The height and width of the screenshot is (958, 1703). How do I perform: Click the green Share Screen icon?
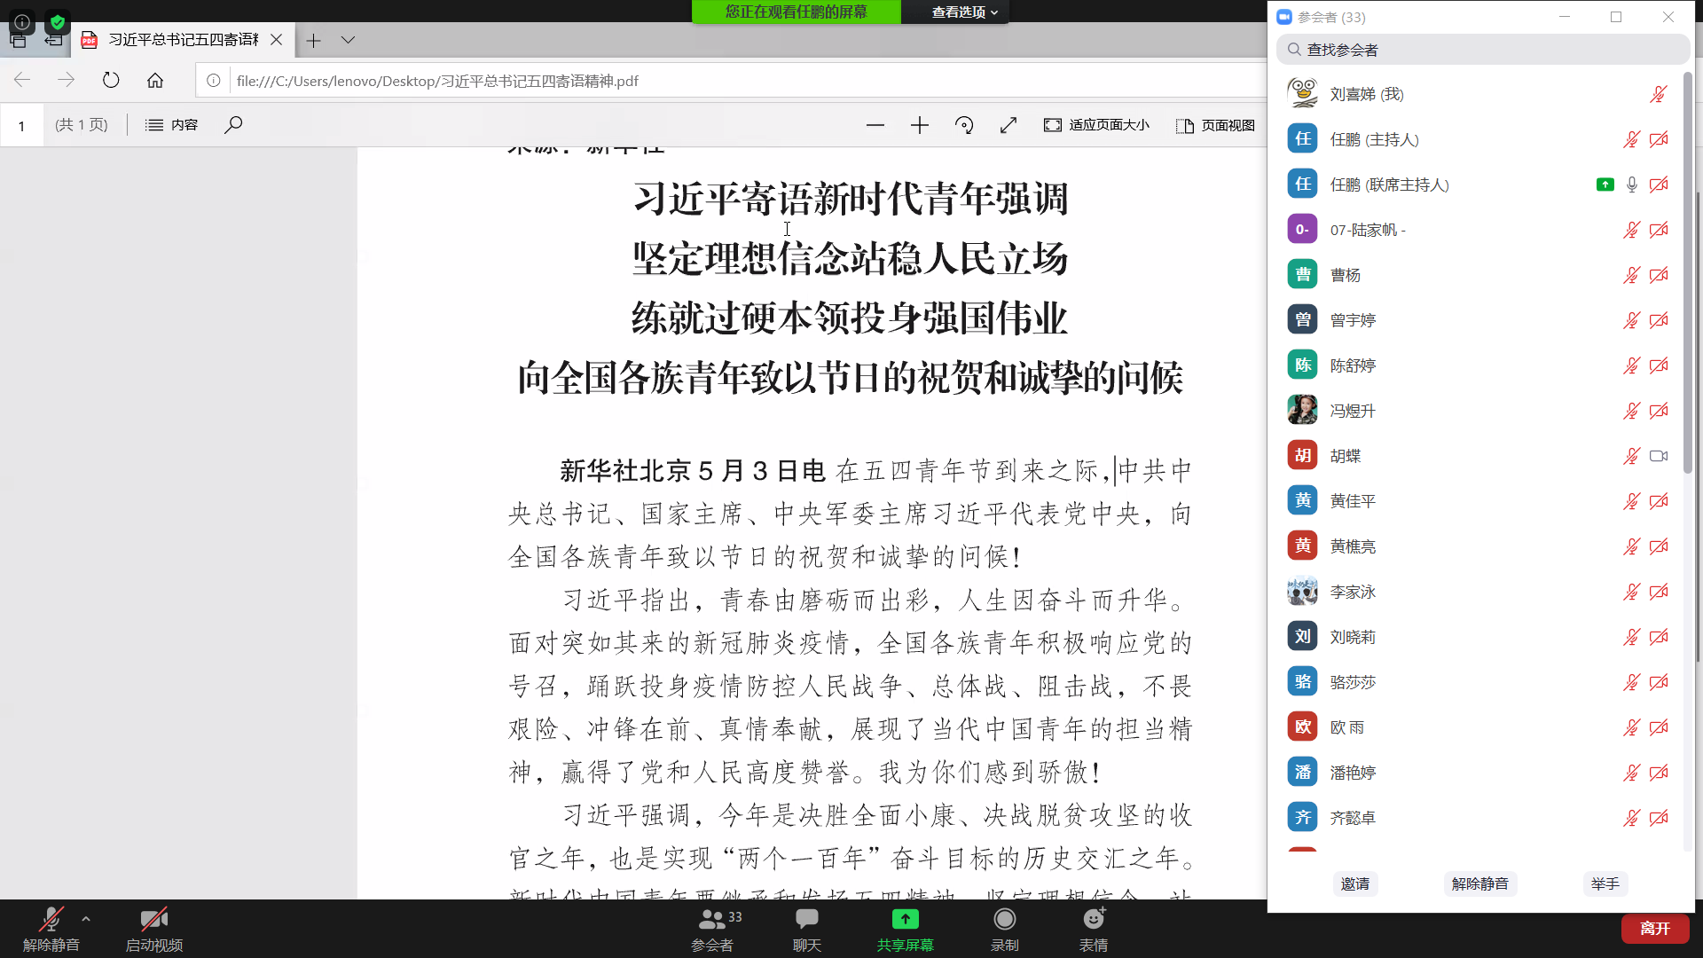click(x=905, y=919)
